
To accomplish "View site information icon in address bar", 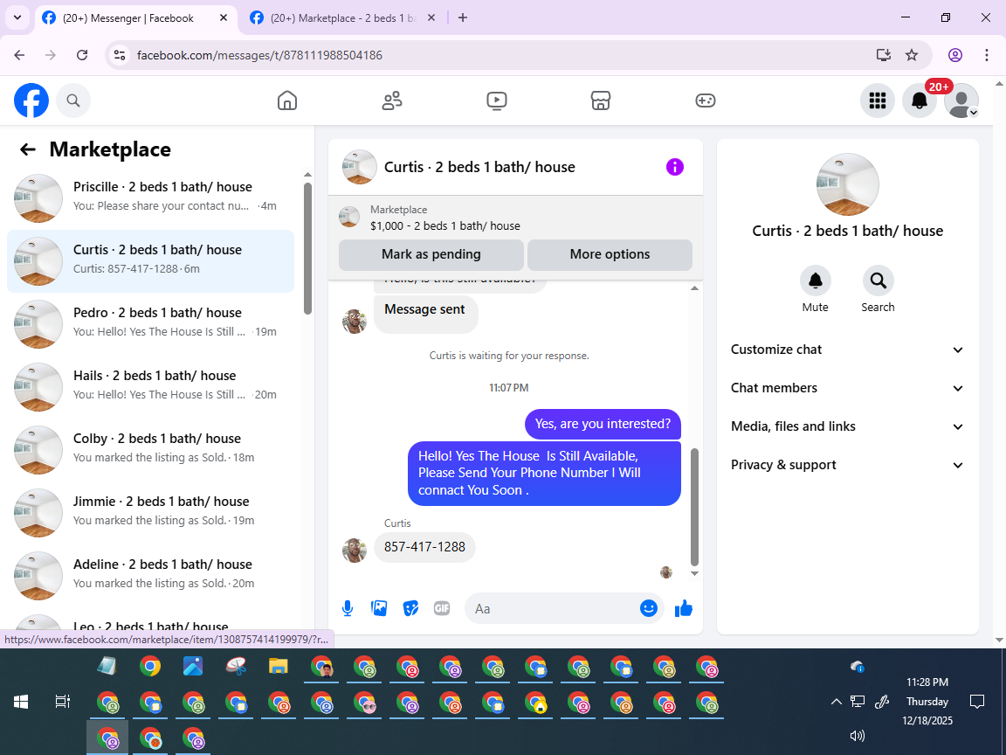I will (x=120, y=55).
